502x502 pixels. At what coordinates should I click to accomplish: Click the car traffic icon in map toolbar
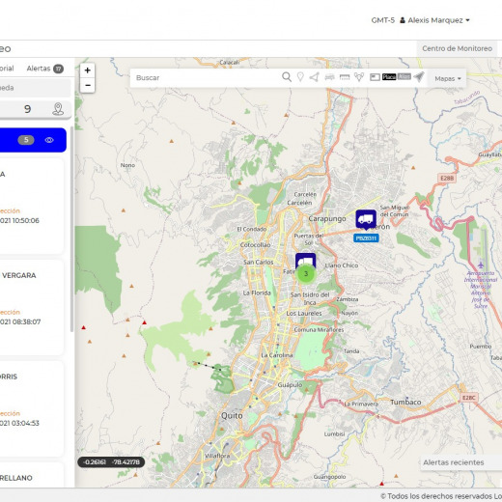pos(329,77)
